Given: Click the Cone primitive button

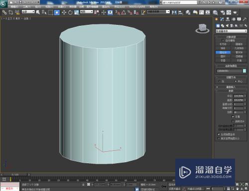Looking at the screenshot, I should [239, 44].
